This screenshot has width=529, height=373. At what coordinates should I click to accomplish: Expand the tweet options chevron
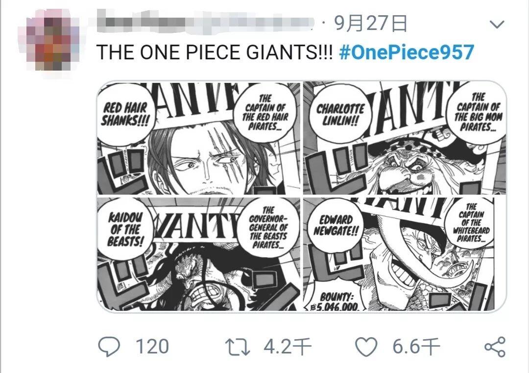coord(498,25)
